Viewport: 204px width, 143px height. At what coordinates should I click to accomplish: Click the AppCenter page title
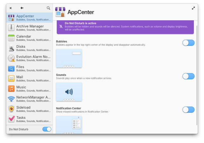pyautogui.click(x=81, y=12)
